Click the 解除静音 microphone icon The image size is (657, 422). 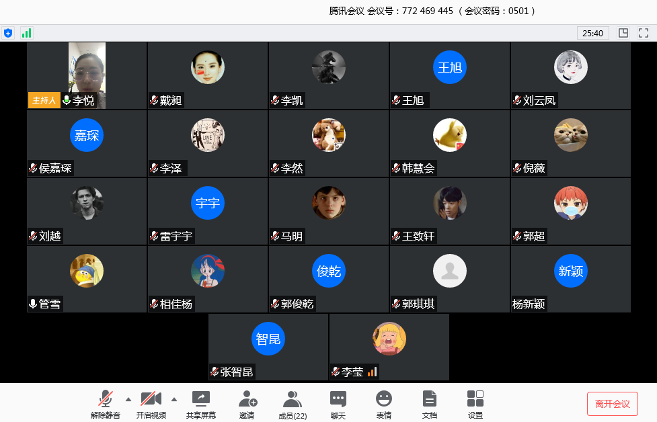tap(105, 399)
